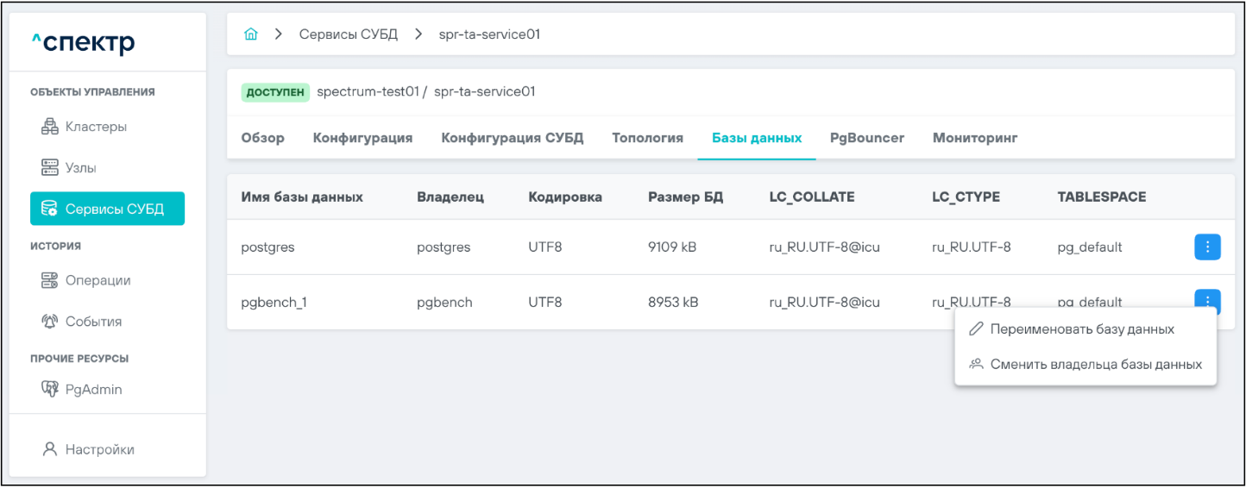Click Сервисы СУБД breadcrumb link
This screenshot has width=1246, height=488.
(x=348, y=34)
